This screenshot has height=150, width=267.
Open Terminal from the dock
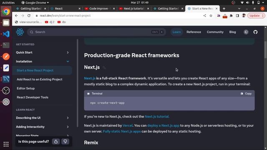pos(6,45)
